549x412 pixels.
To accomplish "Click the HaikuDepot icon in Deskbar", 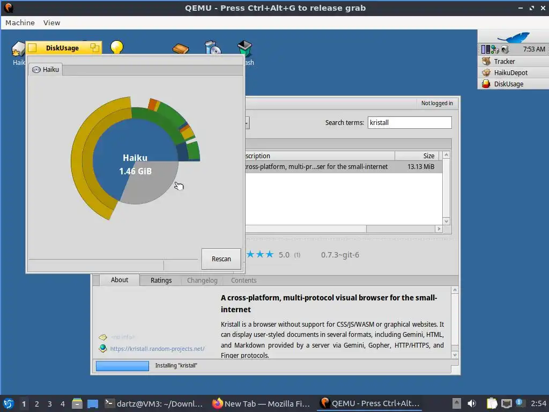I will [486, 72].
